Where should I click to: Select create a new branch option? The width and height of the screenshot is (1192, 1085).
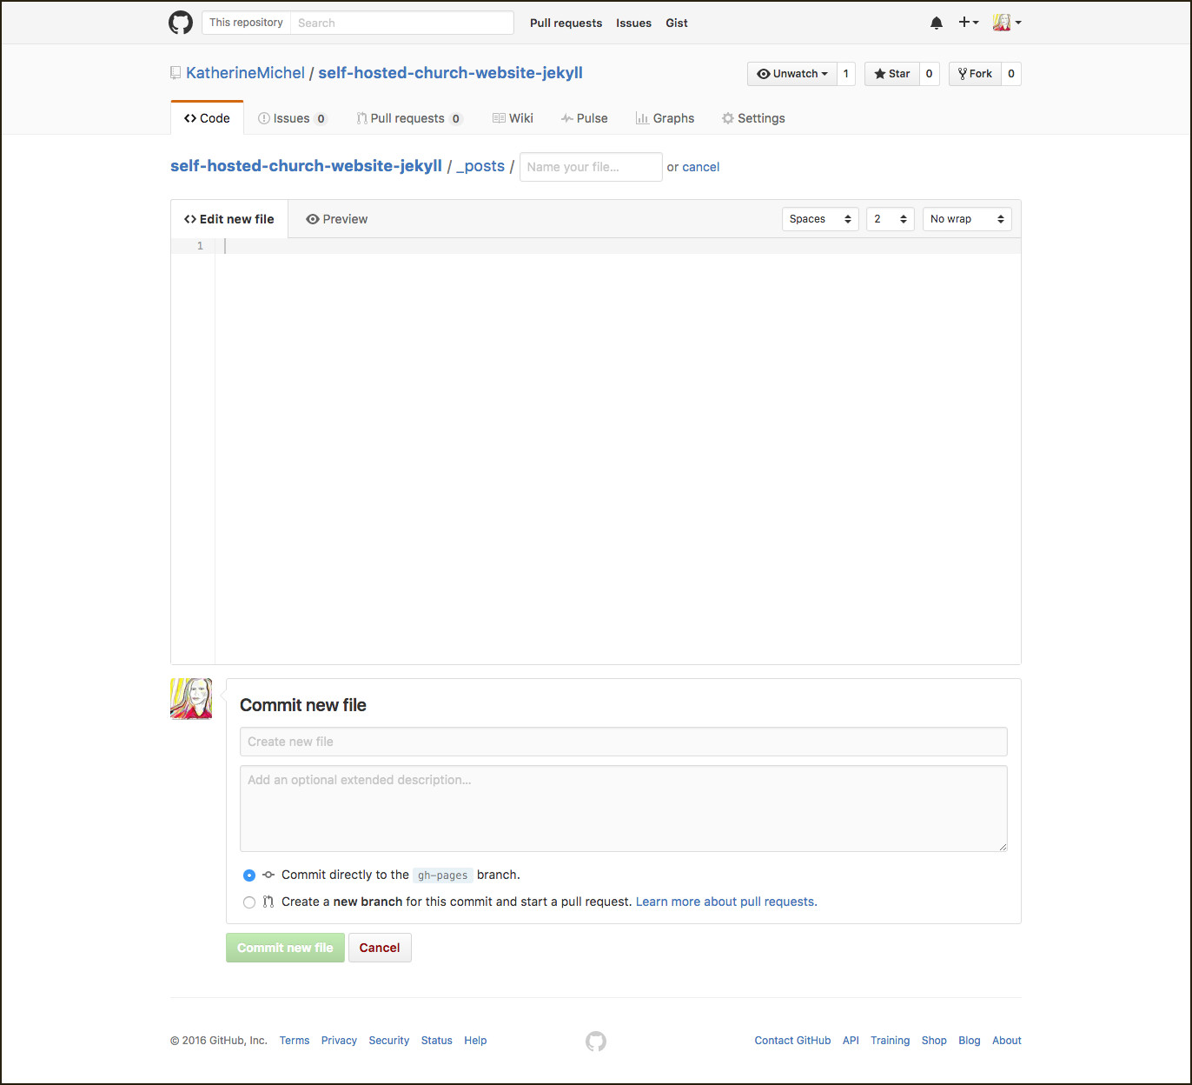(x=249, y=902)
